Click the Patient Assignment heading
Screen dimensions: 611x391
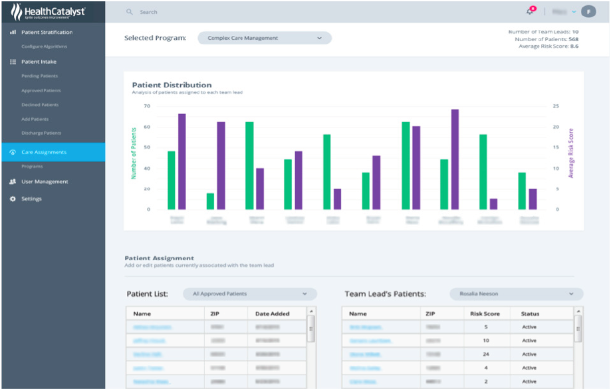pos(159,258)
